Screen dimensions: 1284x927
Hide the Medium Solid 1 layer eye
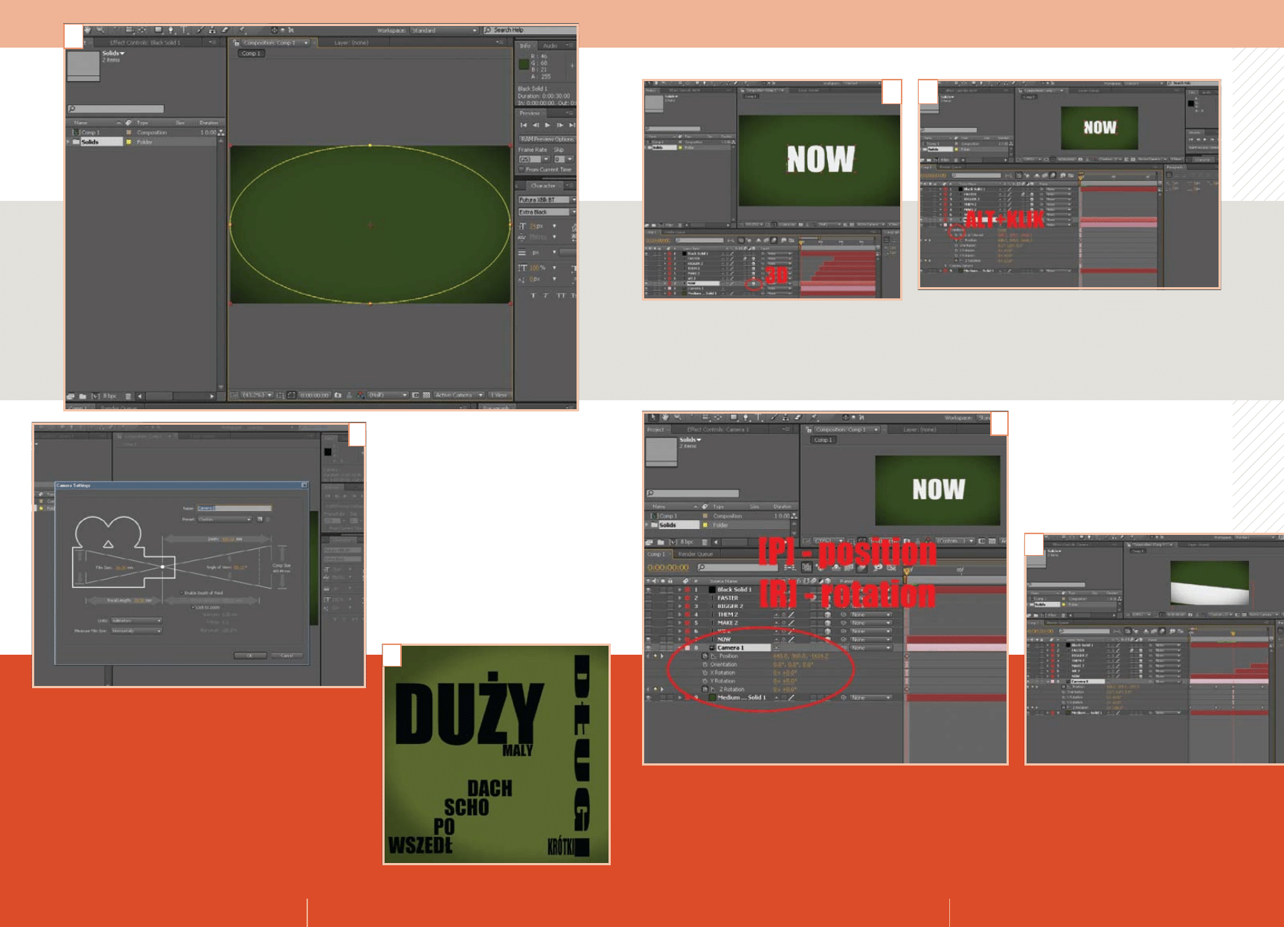click(x=649, y=698)
